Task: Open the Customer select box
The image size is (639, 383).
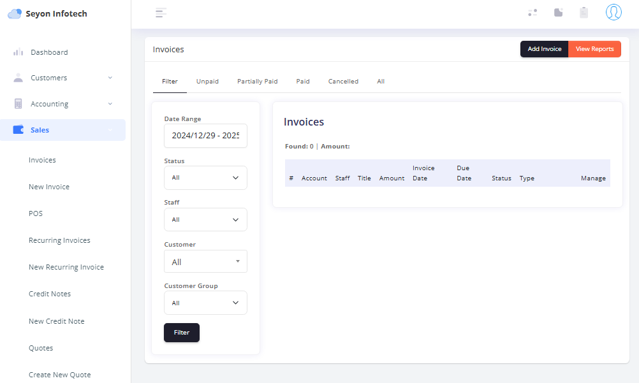Action: click(x=205, y=262)
